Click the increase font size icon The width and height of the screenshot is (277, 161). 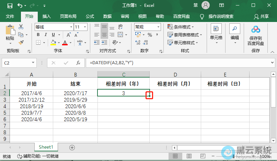pyautogui.click(x=69, y=35)
